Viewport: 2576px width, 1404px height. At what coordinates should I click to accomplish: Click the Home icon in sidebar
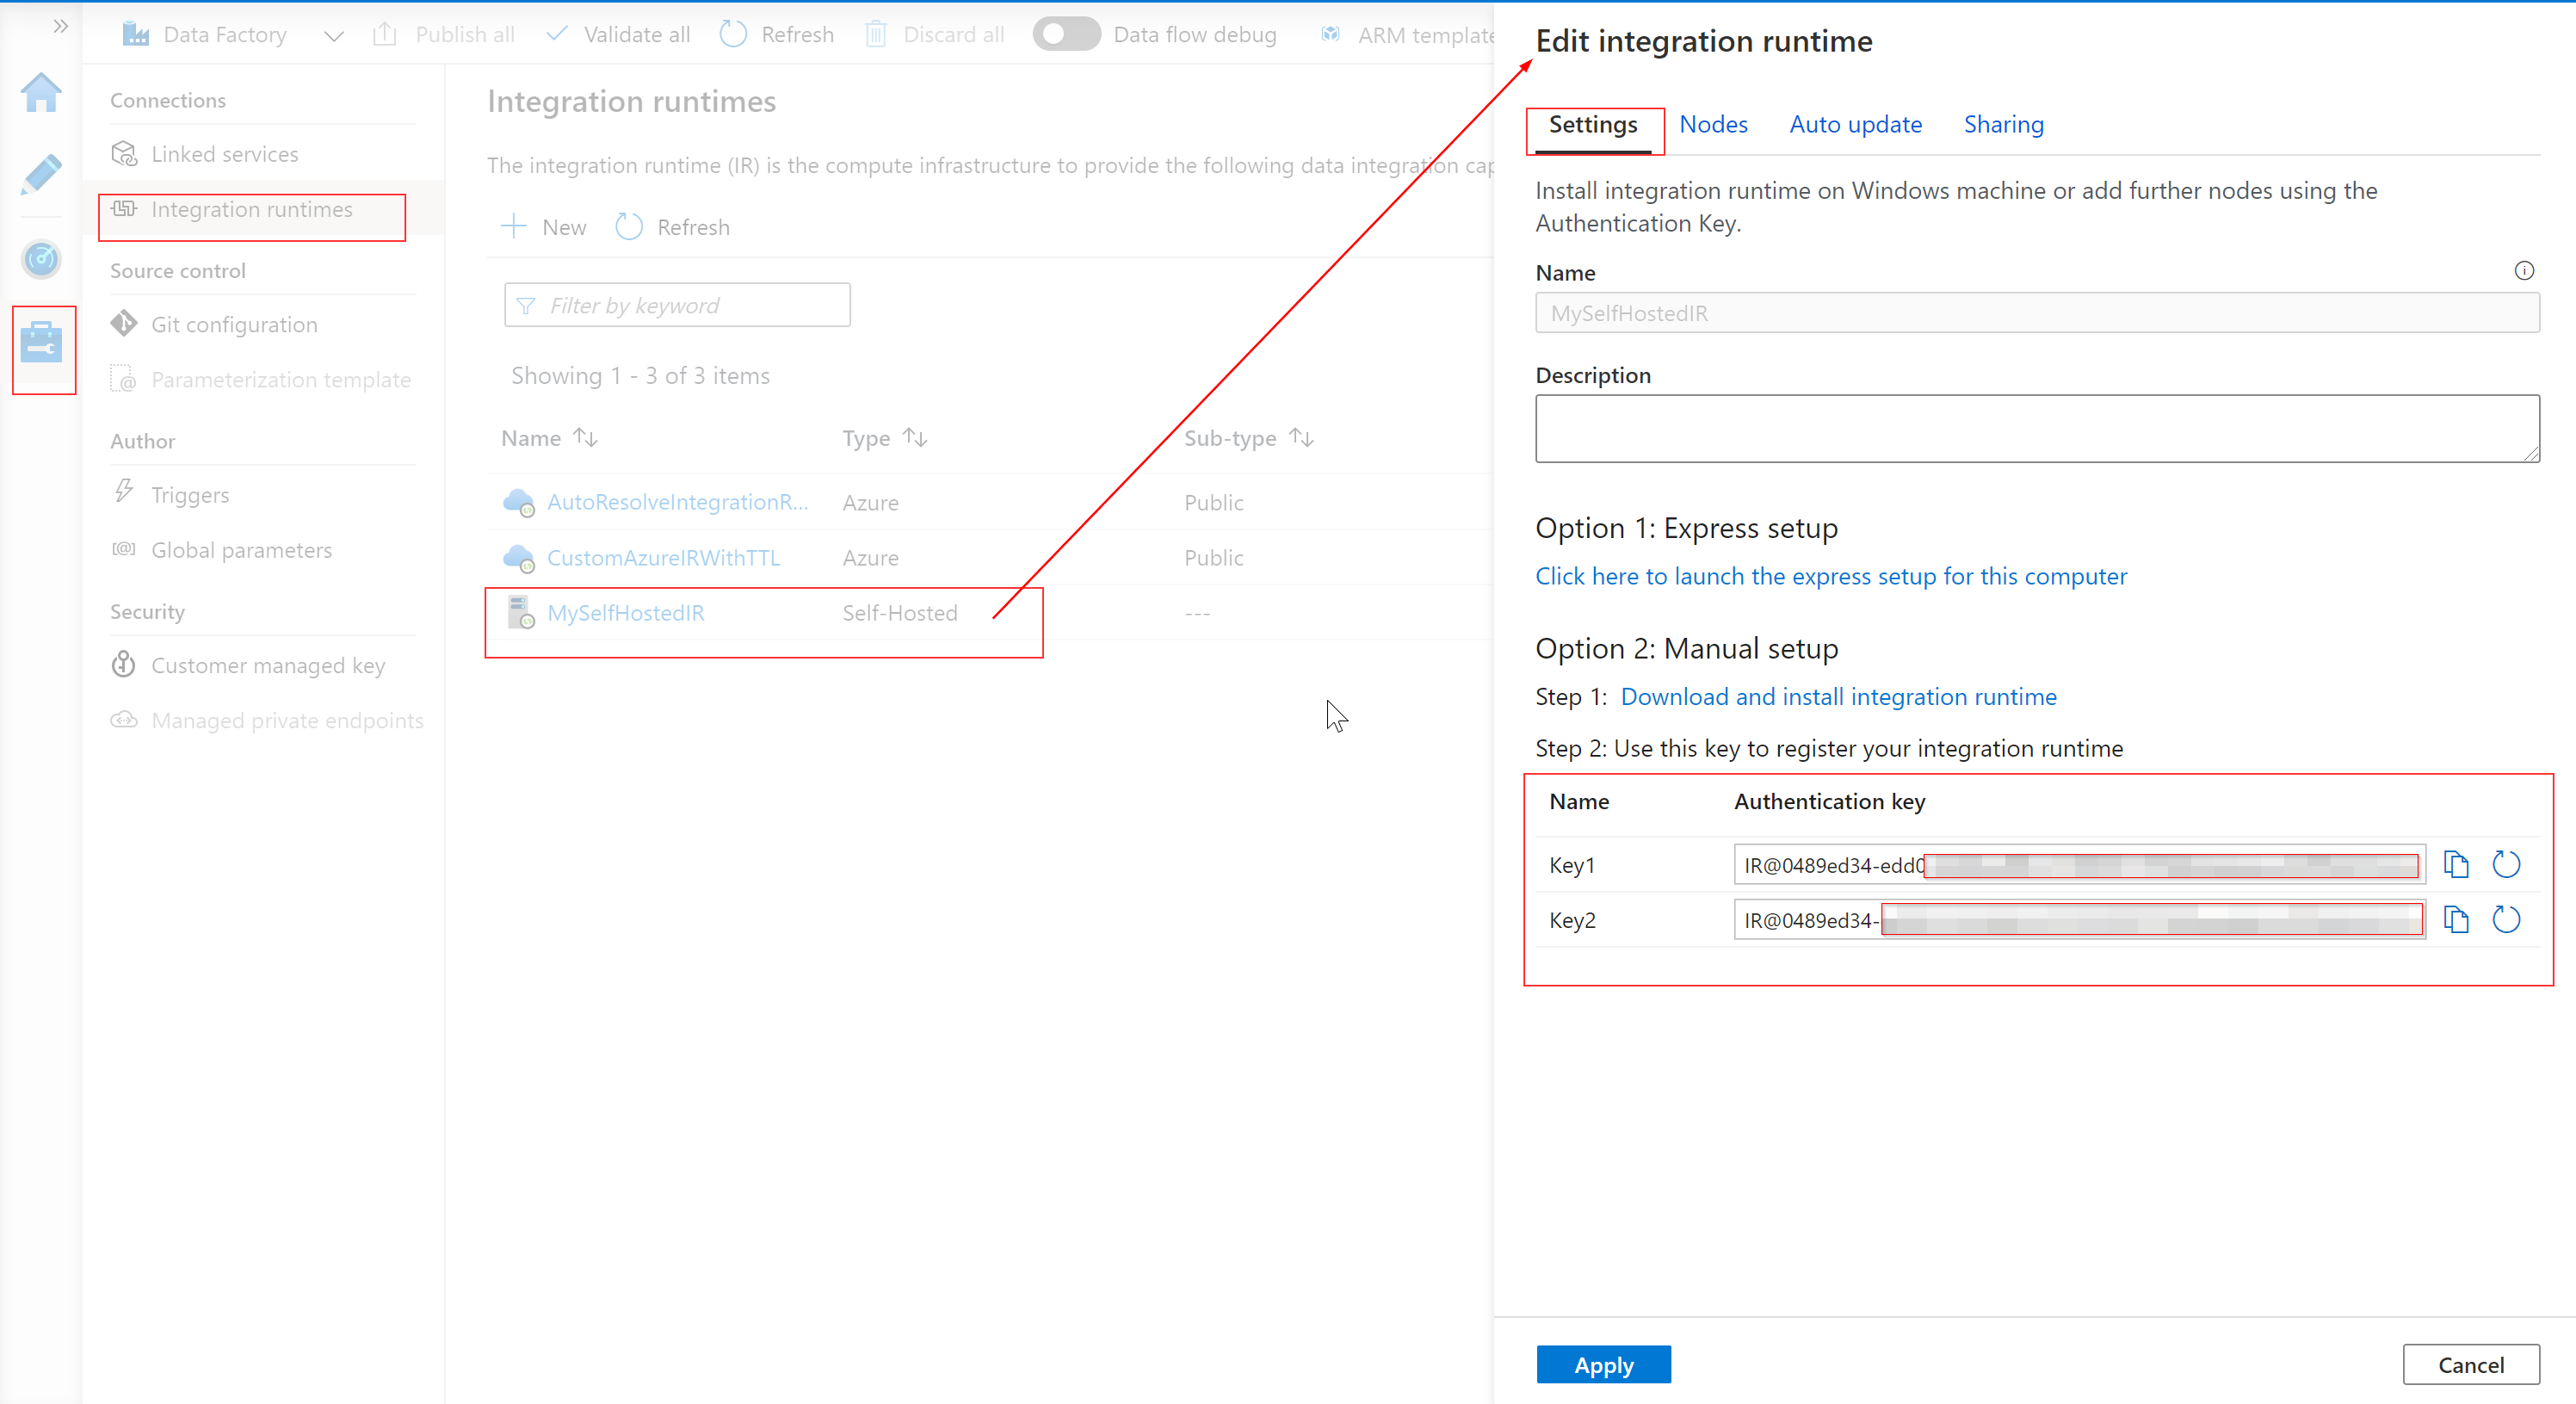click(x=41, y=93)
